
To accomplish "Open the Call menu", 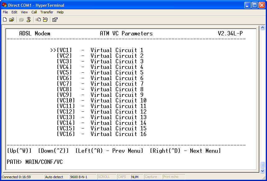I will point(34,12).
